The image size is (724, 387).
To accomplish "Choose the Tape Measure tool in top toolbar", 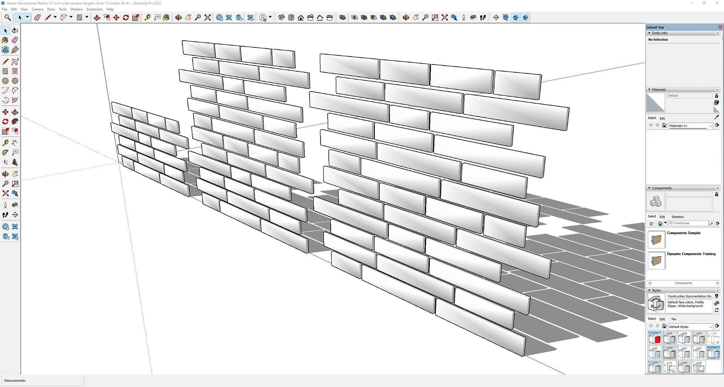I will tap(147, 18).
